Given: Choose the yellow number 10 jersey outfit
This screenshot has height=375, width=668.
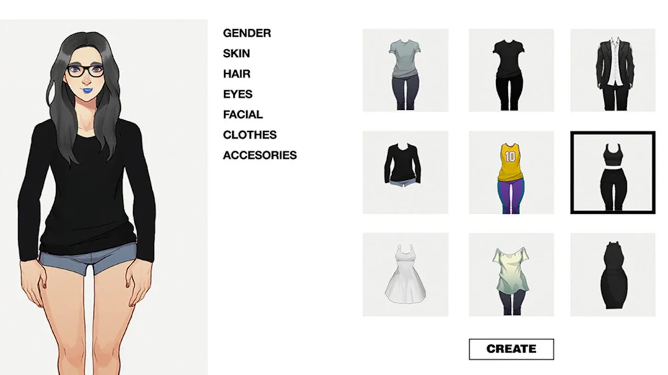Looking at the screenshot, I should [511, 172].
